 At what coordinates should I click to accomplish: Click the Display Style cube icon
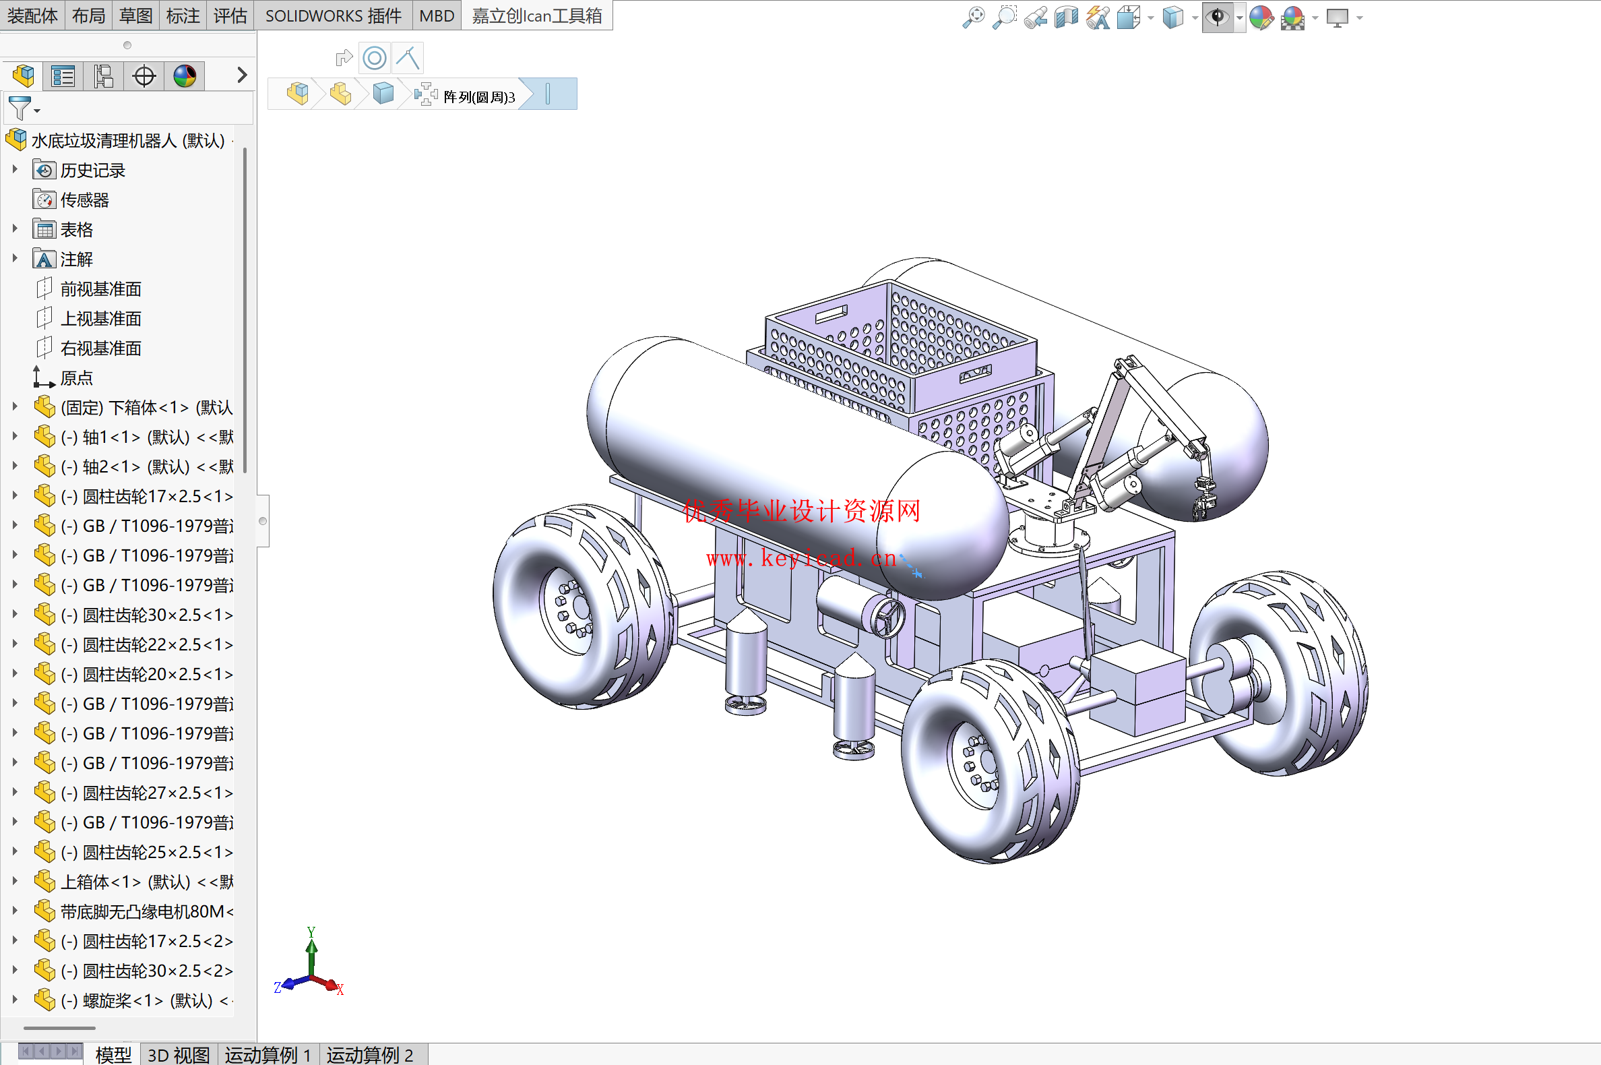click(1172, 17)
